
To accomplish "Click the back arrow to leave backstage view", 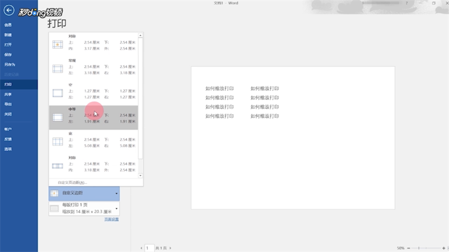I will point(9,10).
